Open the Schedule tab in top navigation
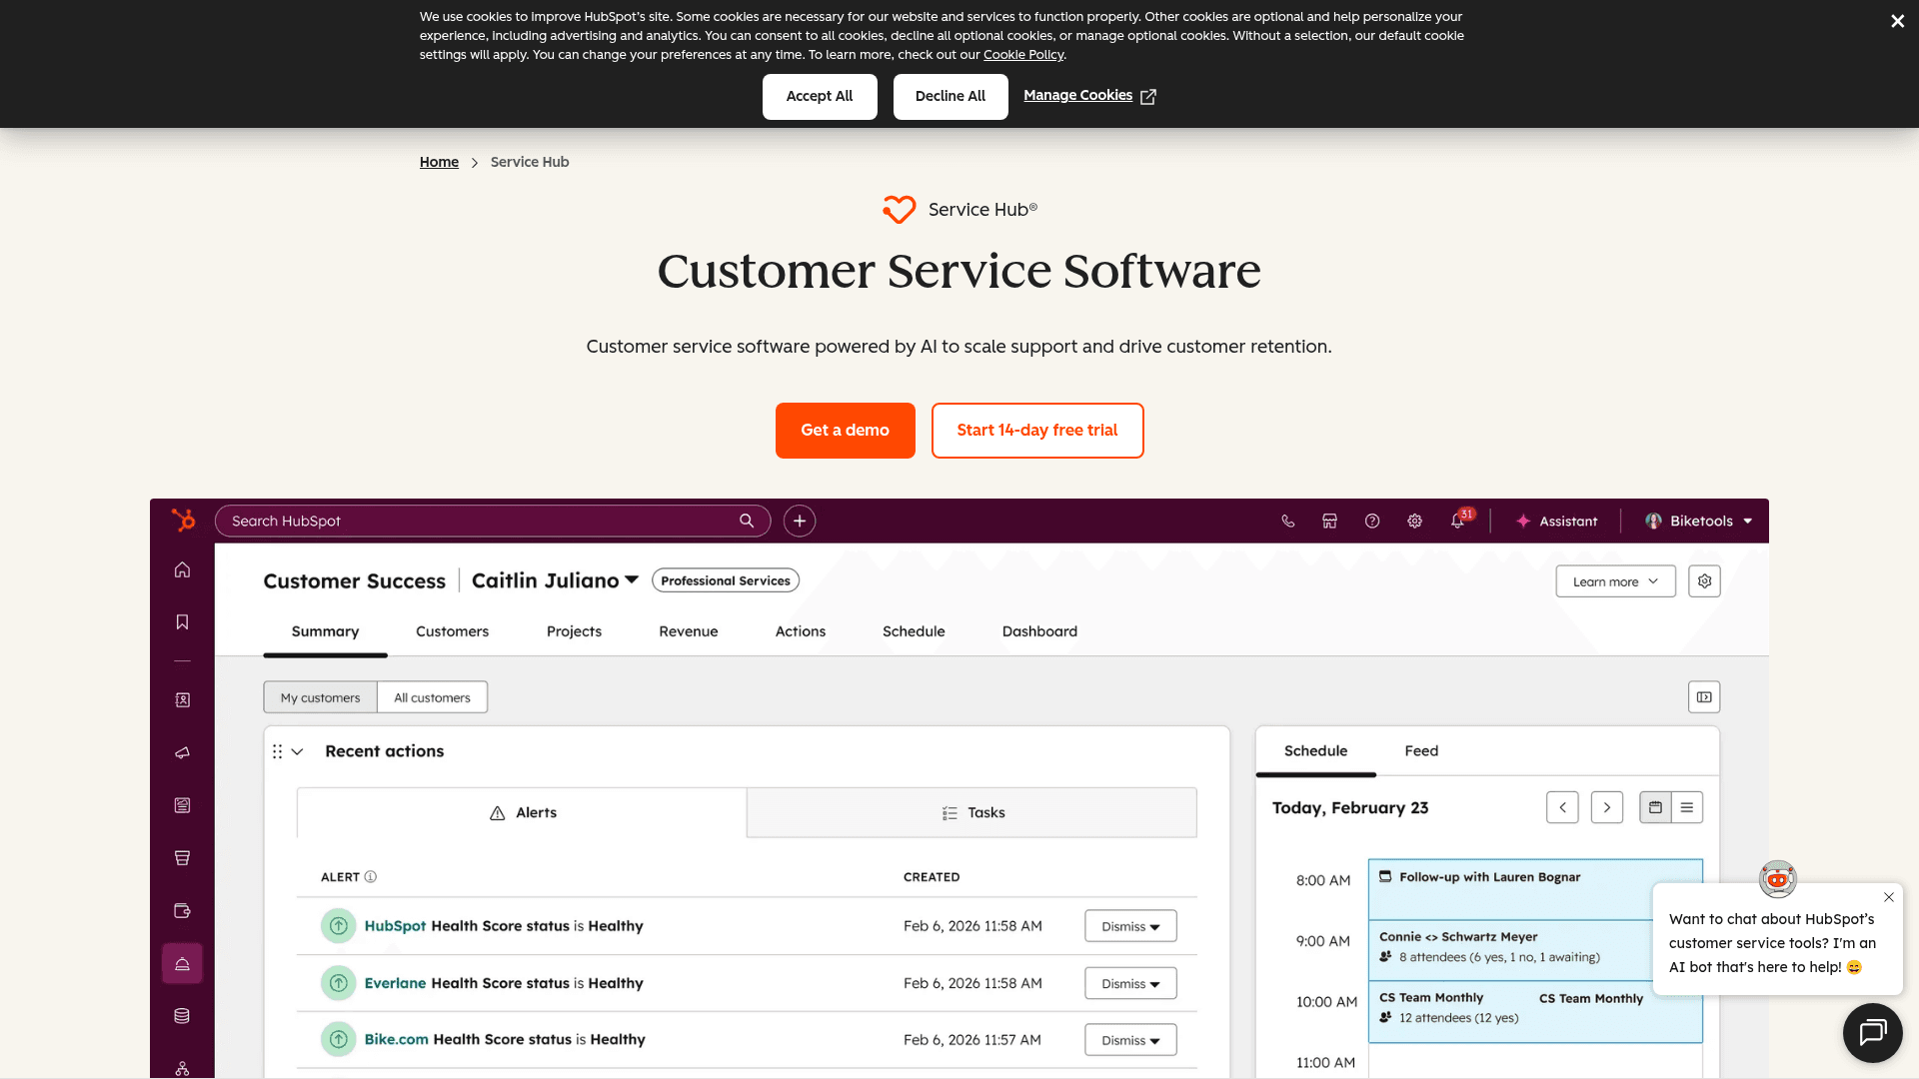 point(914,631)
